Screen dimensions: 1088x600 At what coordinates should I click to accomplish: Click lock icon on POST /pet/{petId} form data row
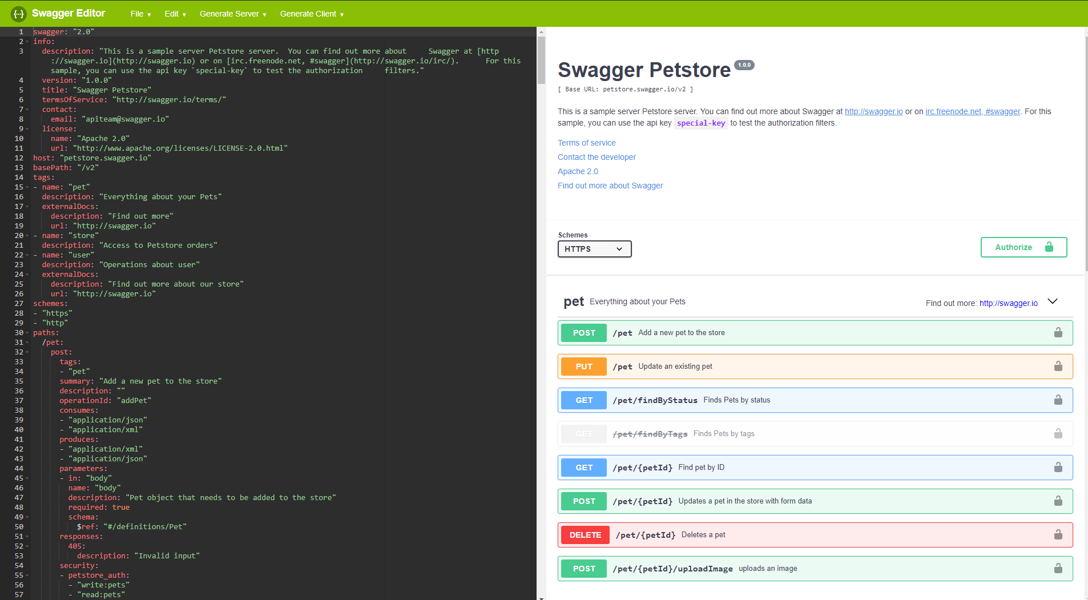[1058, 501]
